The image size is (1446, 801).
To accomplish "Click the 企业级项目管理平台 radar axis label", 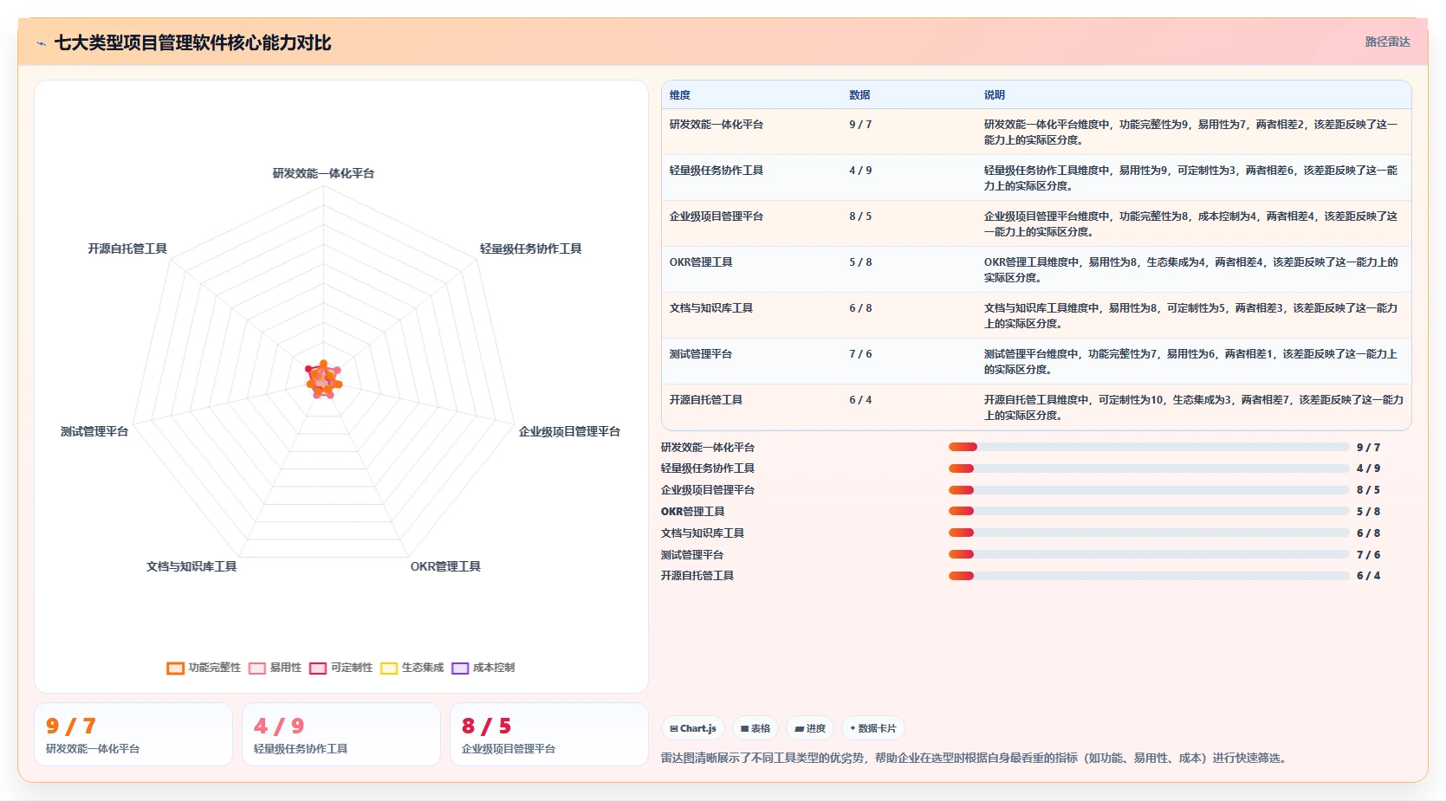I will click(569, 431).
